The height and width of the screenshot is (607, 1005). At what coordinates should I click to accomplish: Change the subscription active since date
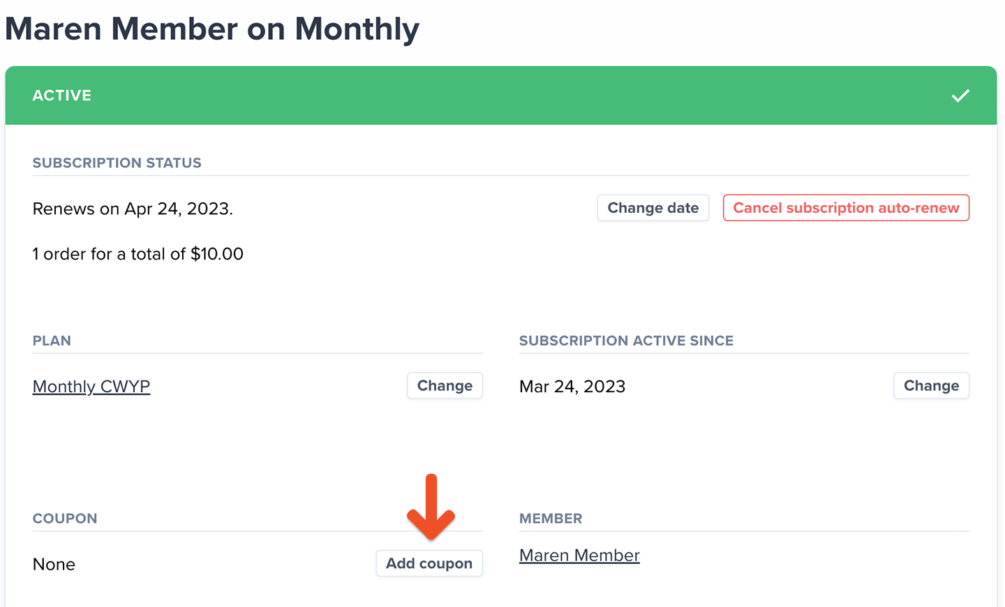(931, 386)
